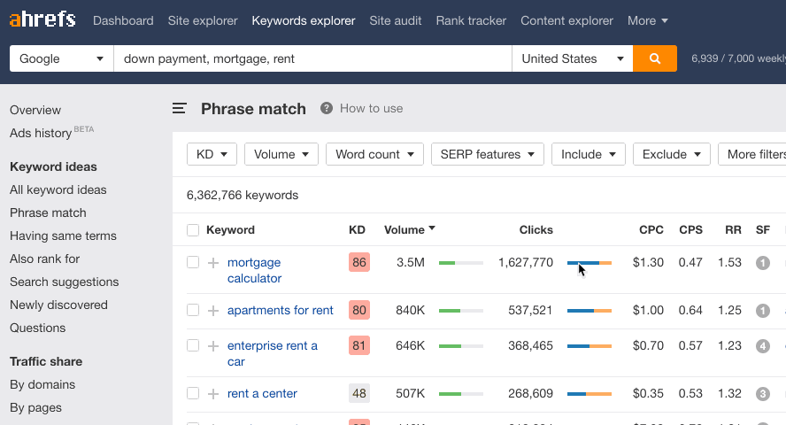This screenshot has height=425, width=786.
Task: Open the SERP features filter dropdown
Action: [x=487, y=154]
